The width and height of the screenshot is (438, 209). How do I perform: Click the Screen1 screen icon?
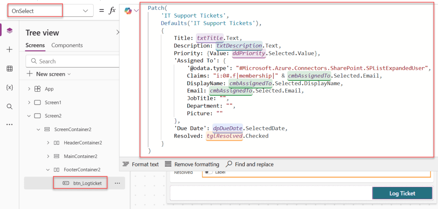pyautogui.click(x=37, y=102)
